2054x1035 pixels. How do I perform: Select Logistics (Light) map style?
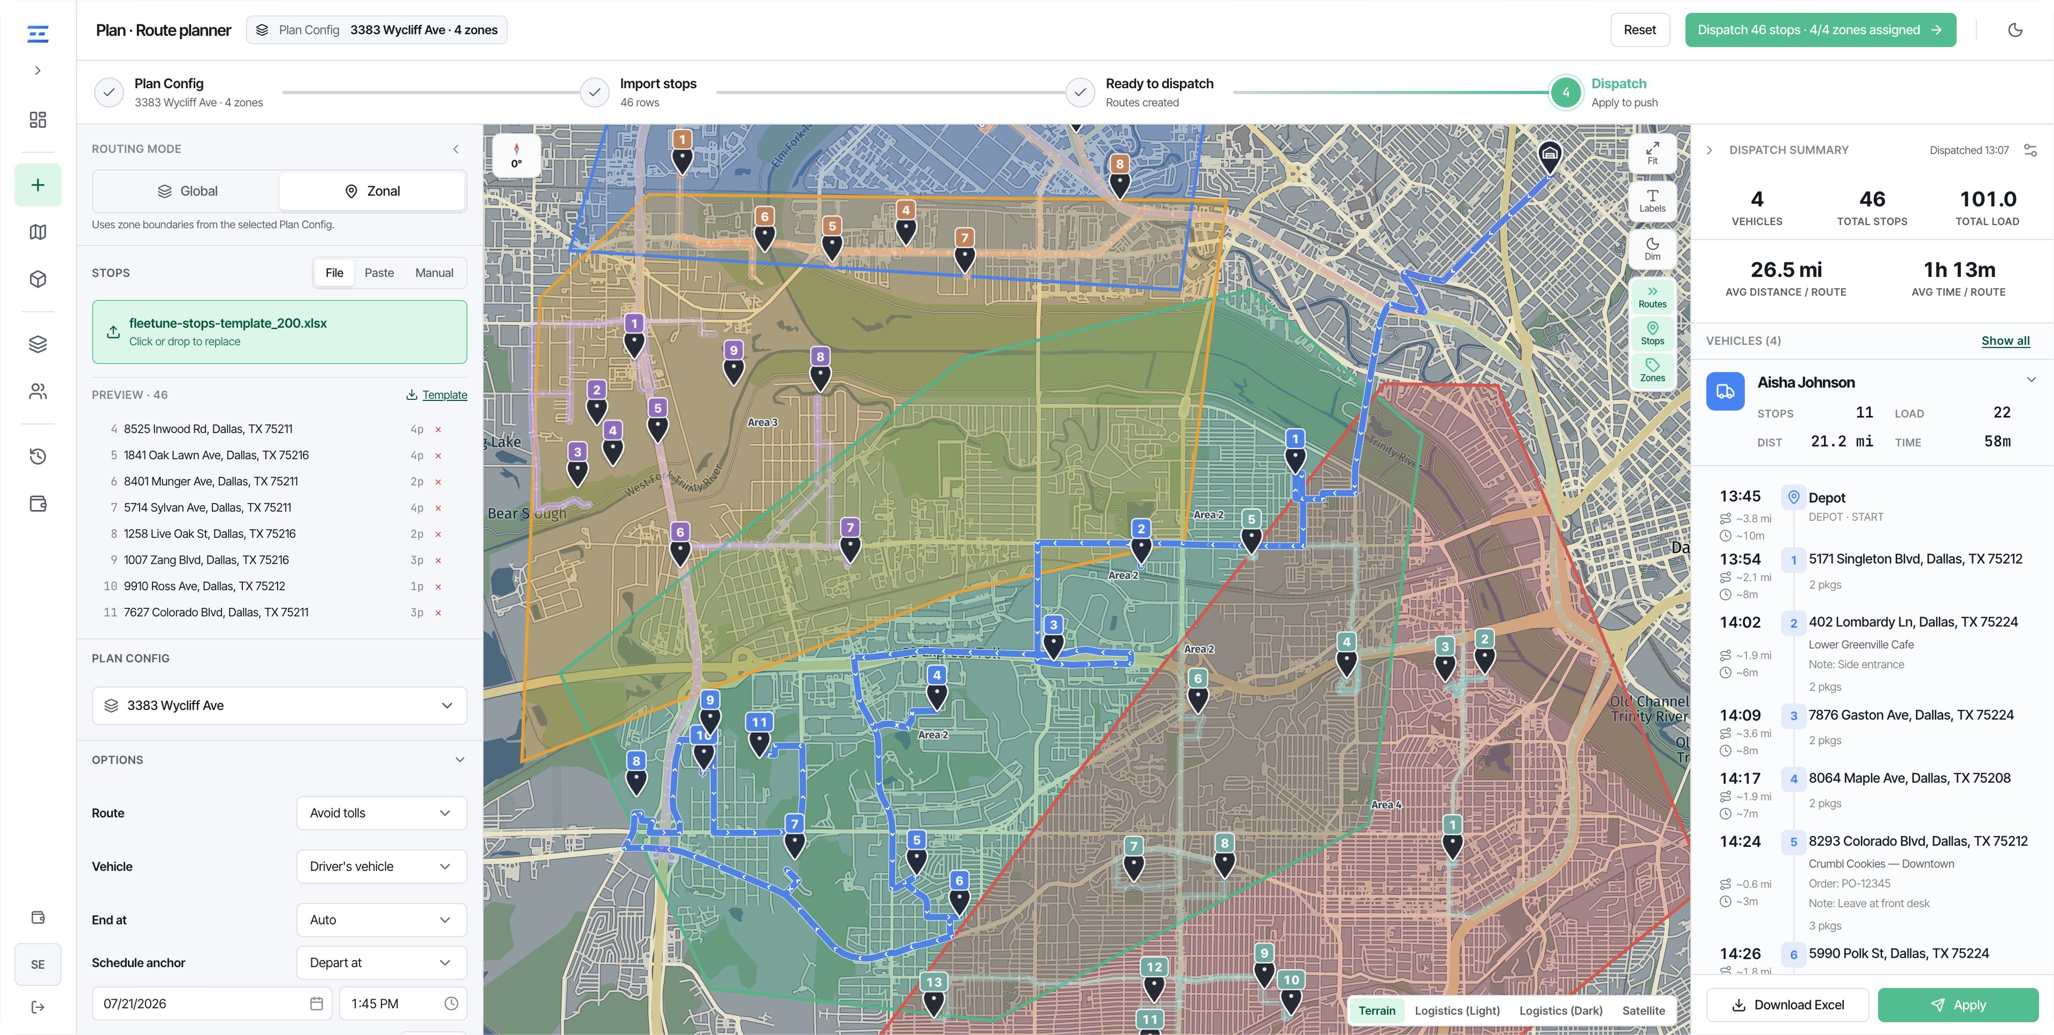1457,1010
